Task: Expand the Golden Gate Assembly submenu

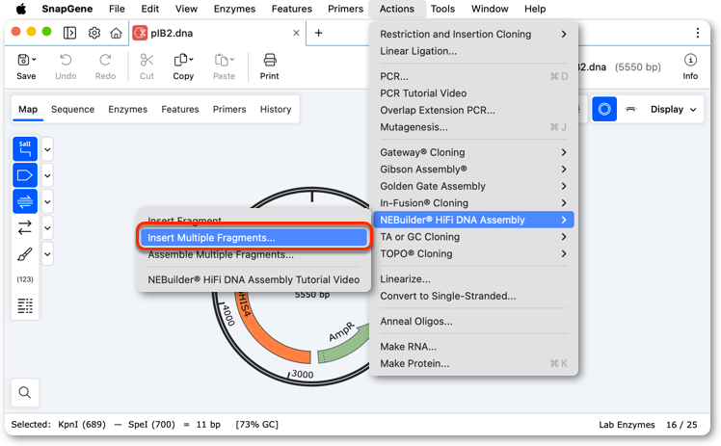Action: click(x=473, y=186)
